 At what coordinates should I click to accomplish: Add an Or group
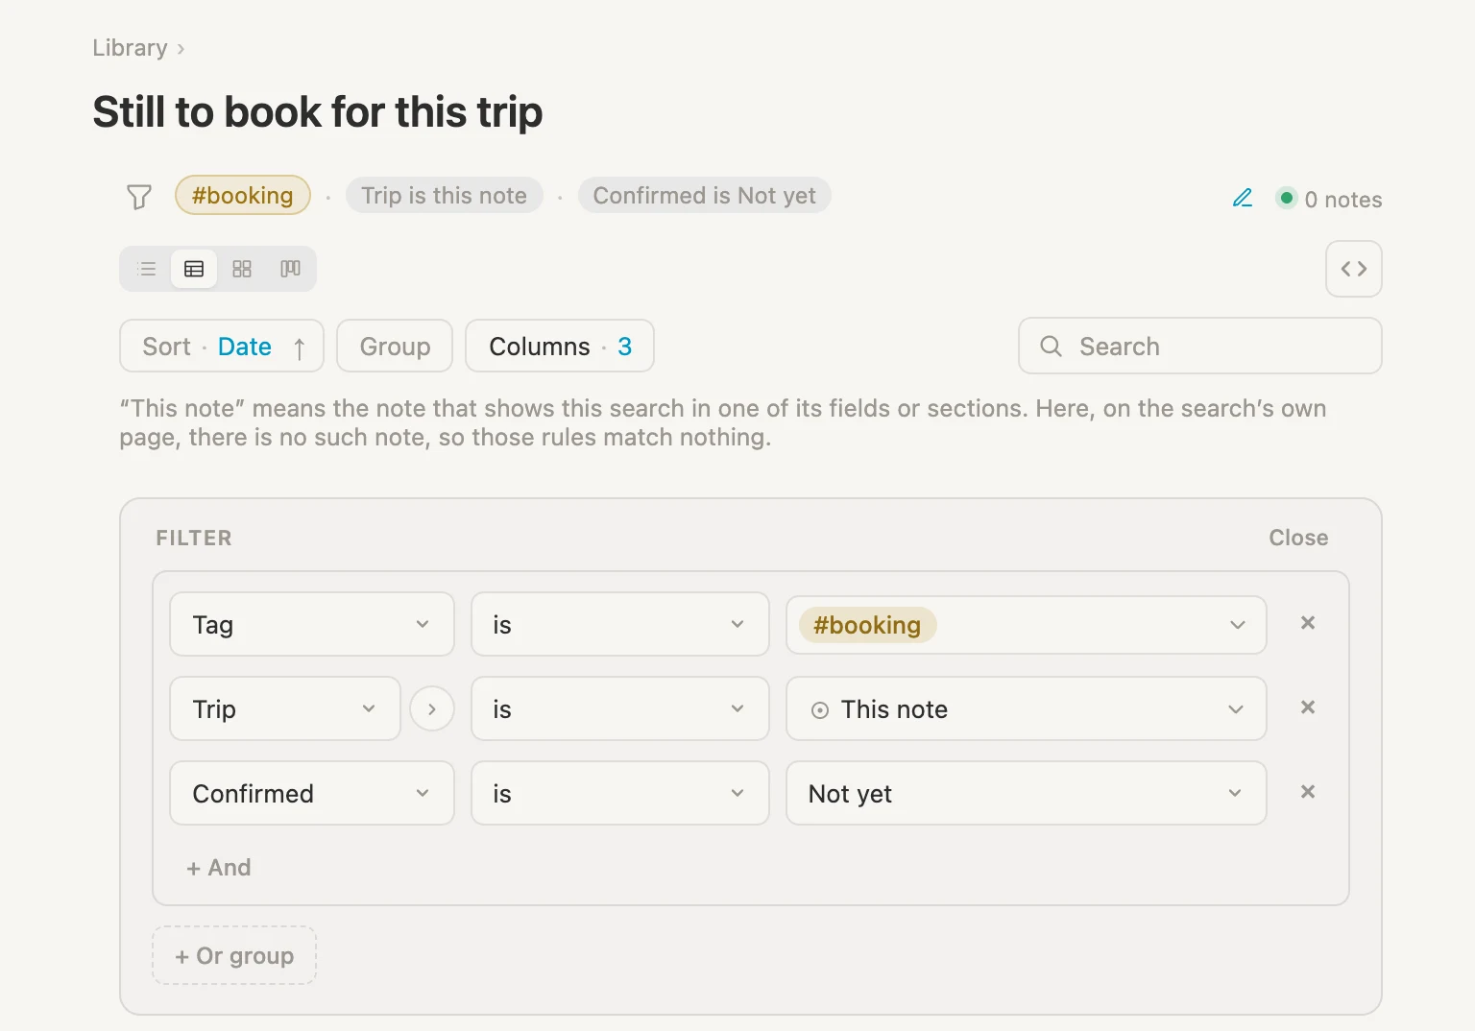click(234, 956)
